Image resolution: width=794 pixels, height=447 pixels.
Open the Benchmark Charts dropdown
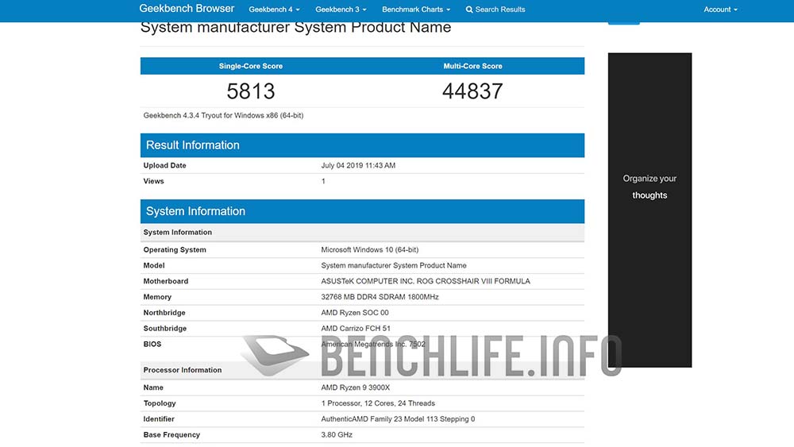(x=416, y=10)
